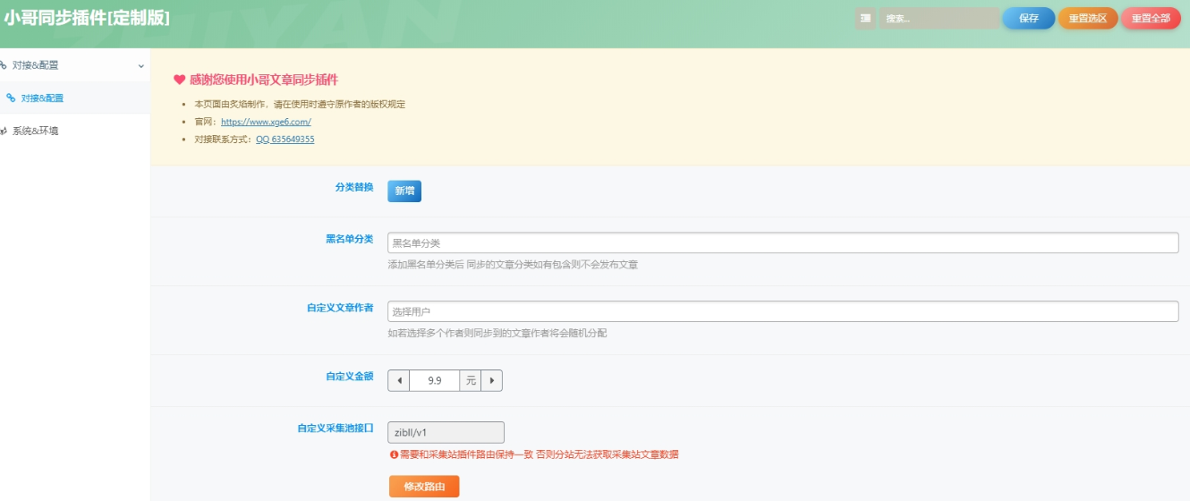Select the 对接&配置 sub-menu item
This screenshot has height=501, width=1190.
click(x=42, y=98)
